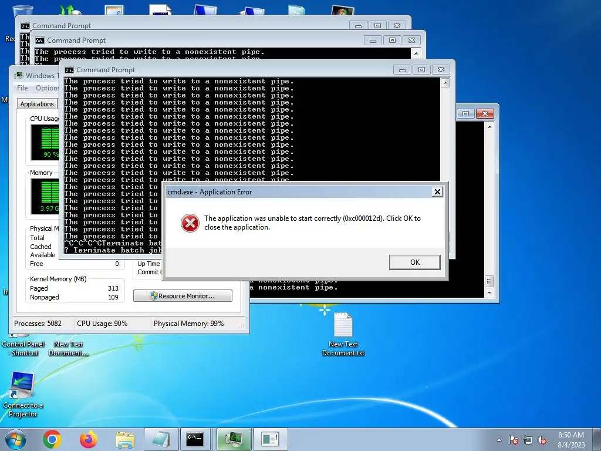The width and height of the screenshot is (601, 451).
Task: Open front Command Prompt window's system menu icon
Action: tap(69, 70)
